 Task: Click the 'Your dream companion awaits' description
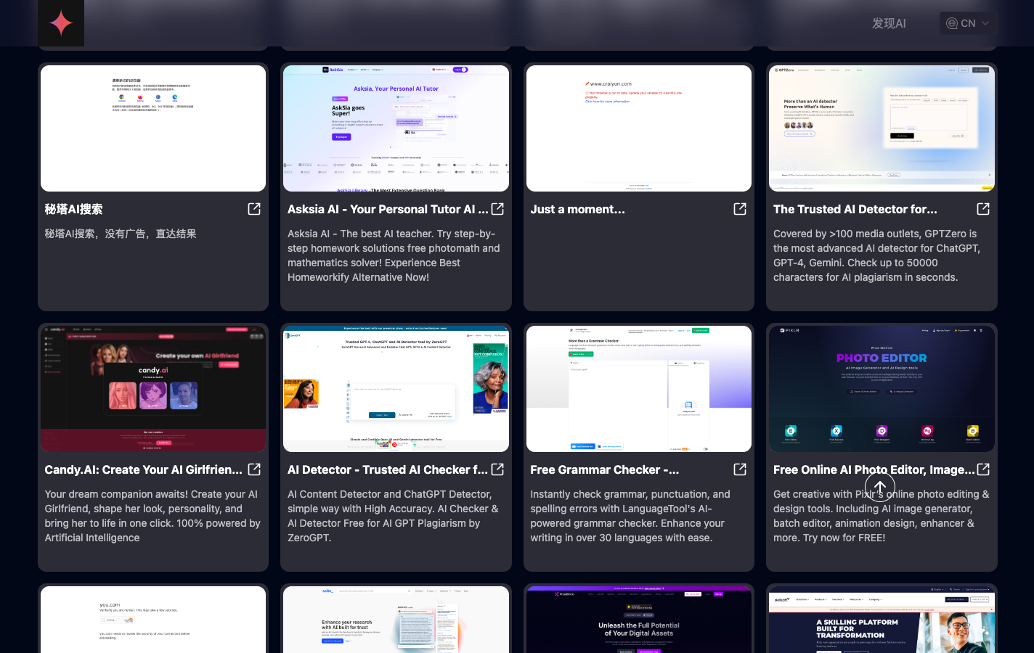[152, 516]
